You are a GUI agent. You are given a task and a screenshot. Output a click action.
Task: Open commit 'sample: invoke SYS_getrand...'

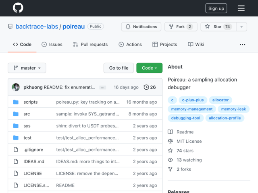point(87,114)
